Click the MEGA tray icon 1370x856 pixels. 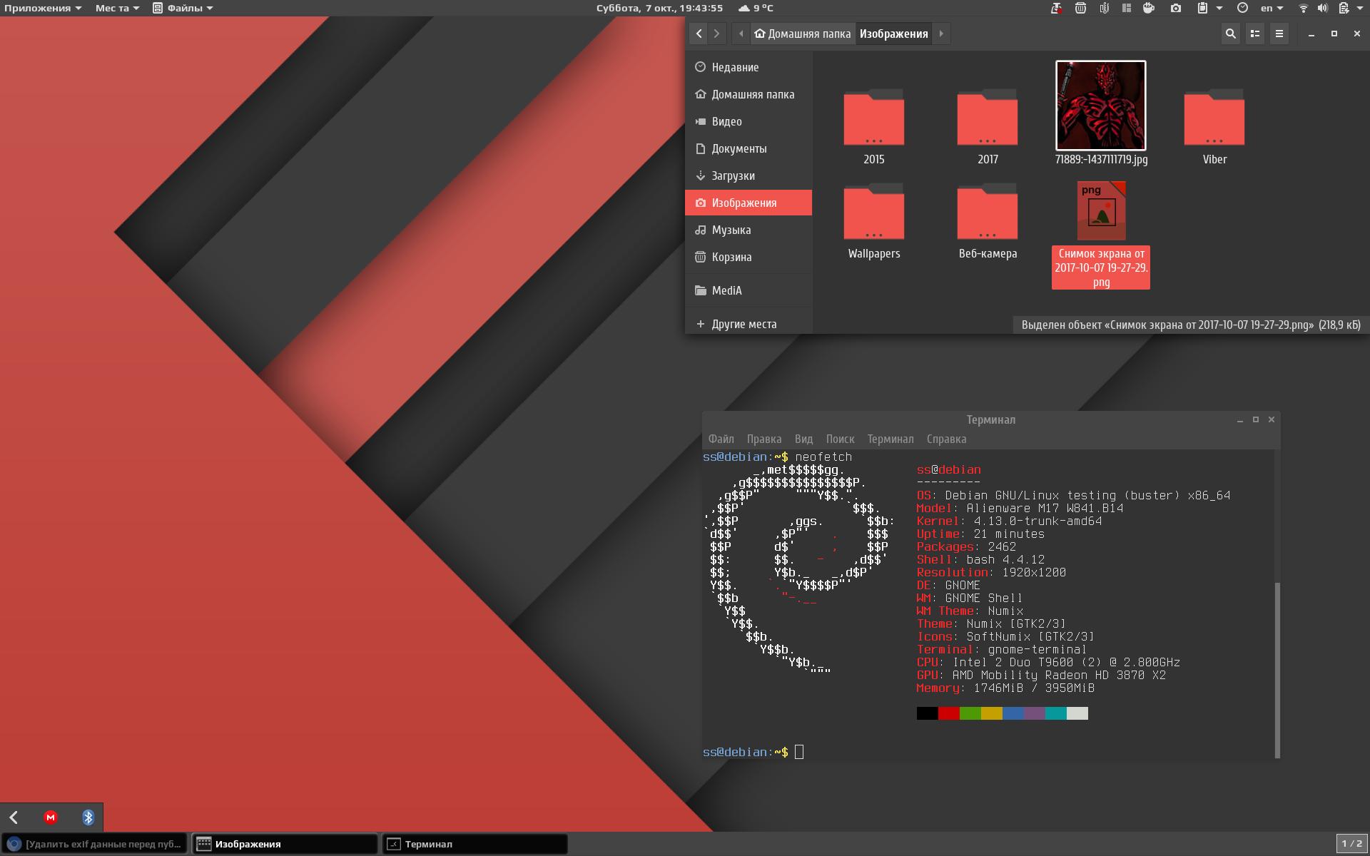pyautogui.click(x=51, y=817)
